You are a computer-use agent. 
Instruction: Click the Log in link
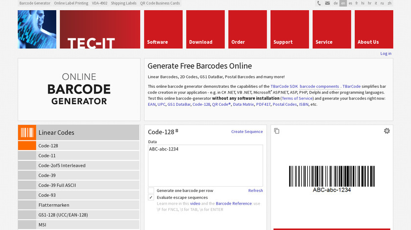pyautogui.click(x=386, y=53)
